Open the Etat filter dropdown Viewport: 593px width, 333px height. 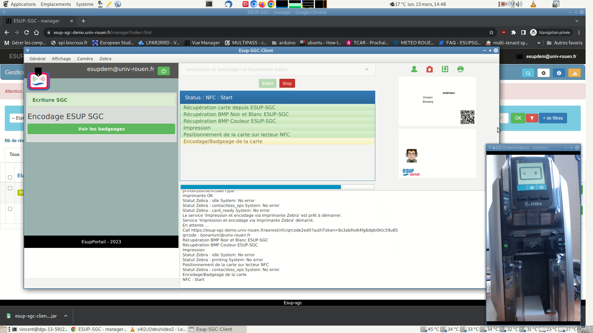17,118
